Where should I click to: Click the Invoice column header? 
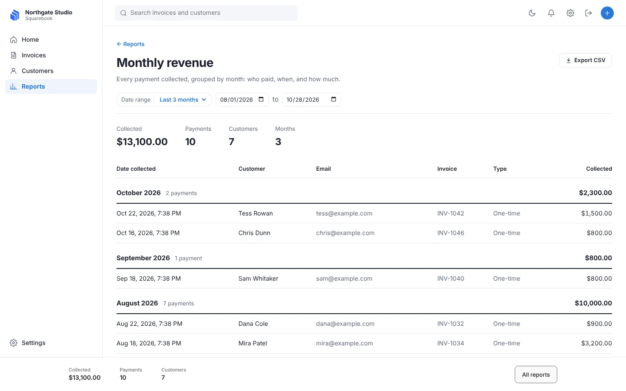click(x=447, y=169)
